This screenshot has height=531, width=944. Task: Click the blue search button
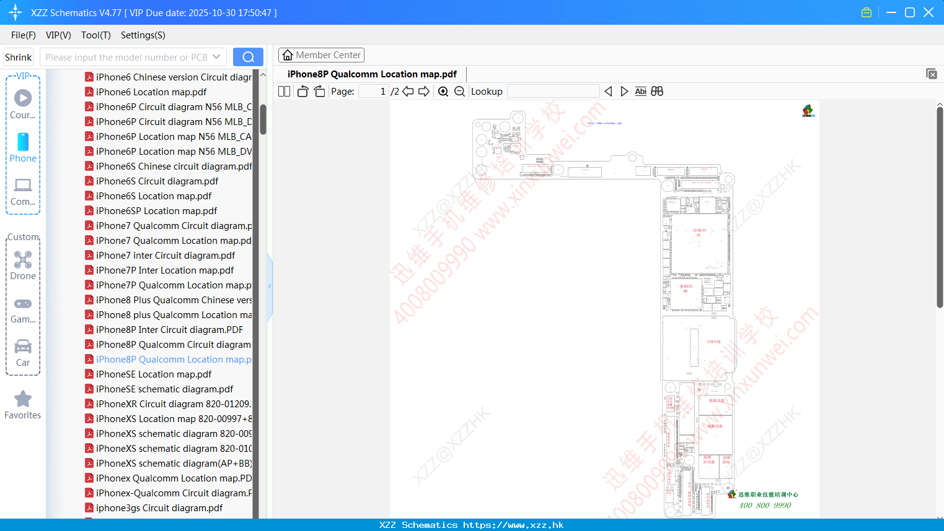click(248, 57)
